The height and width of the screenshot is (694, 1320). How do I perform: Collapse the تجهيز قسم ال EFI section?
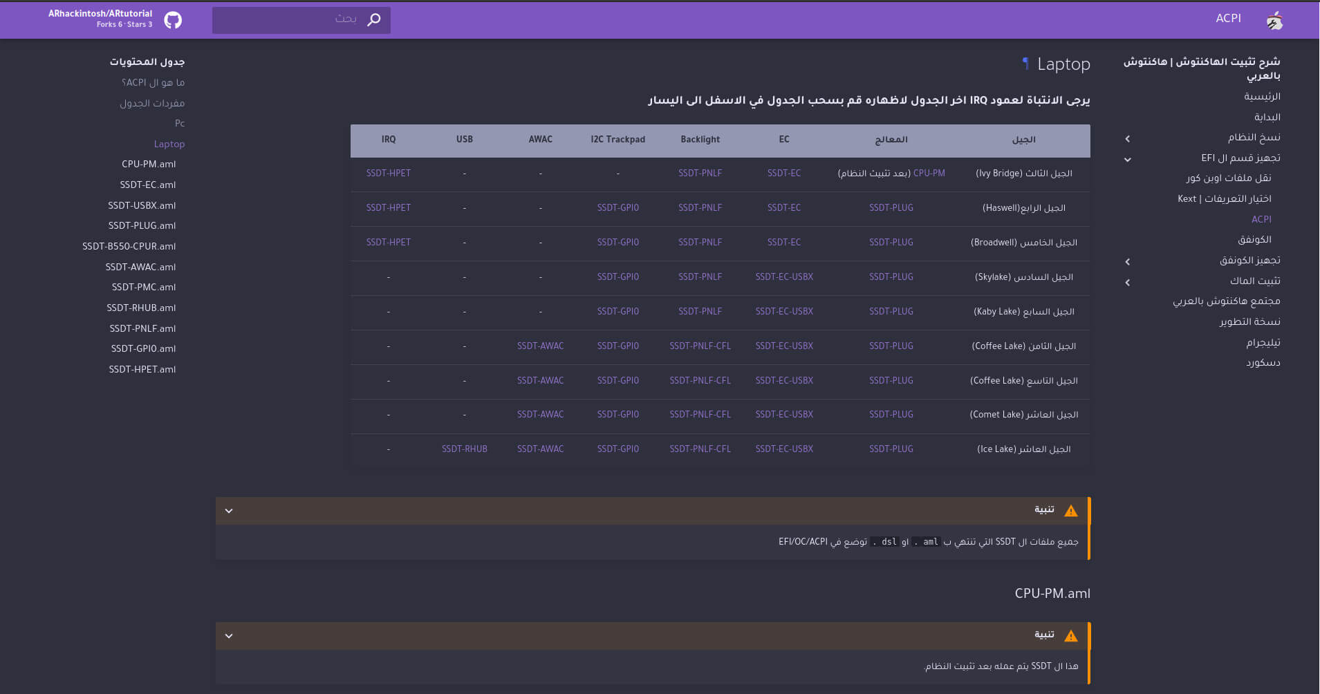pos(1128,159)
